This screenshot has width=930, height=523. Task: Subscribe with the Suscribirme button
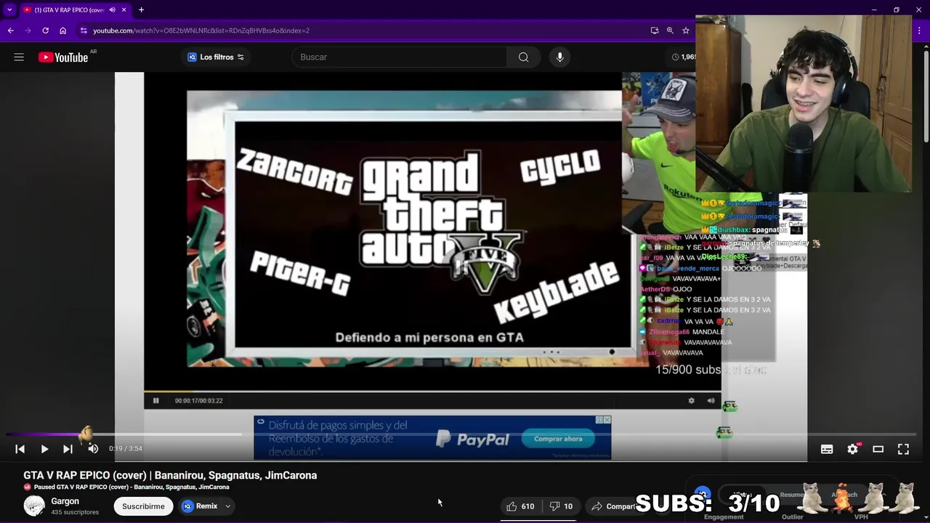pyautogui.click(x=143, y=506)
